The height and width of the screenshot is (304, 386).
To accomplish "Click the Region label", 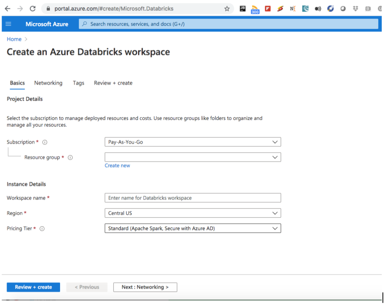I will coord(14,213).
